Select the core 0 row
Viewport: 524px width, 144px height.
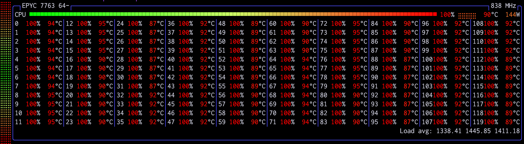pyautogui.click(x=39, y=24)
